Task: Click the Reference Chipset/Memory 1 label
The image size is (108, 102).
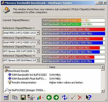Action: pos(18,28)
